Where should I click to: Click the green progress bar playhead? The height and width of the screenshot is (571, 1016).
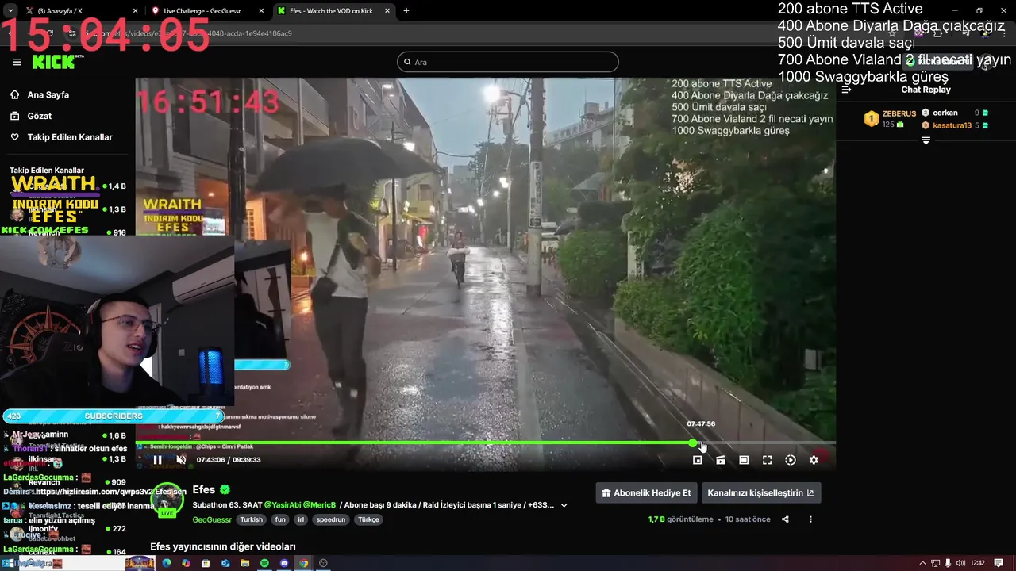click(693, 443)
